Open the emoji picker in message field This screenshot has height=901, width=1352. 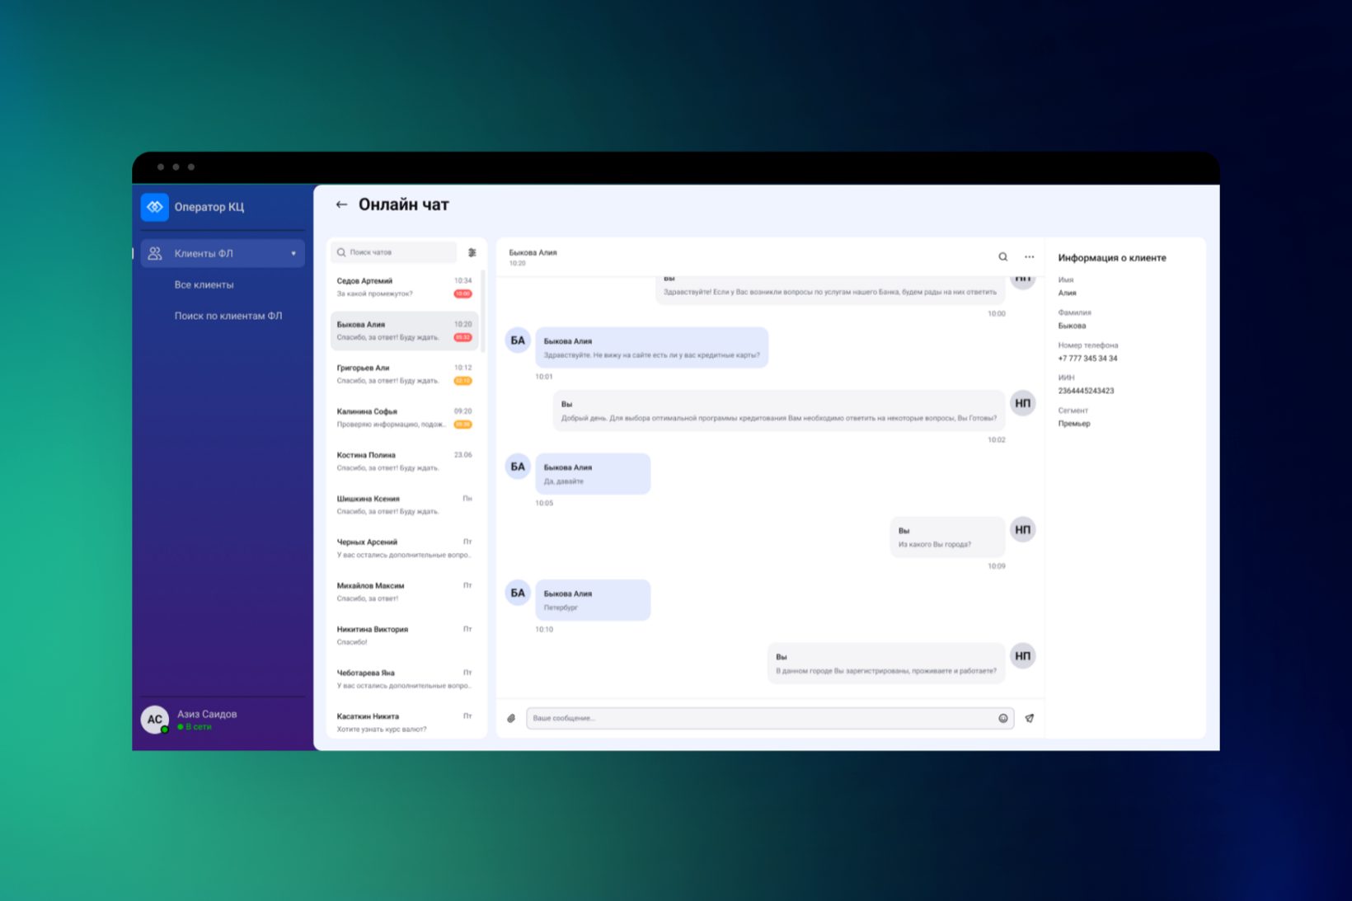pos(1003,718)
